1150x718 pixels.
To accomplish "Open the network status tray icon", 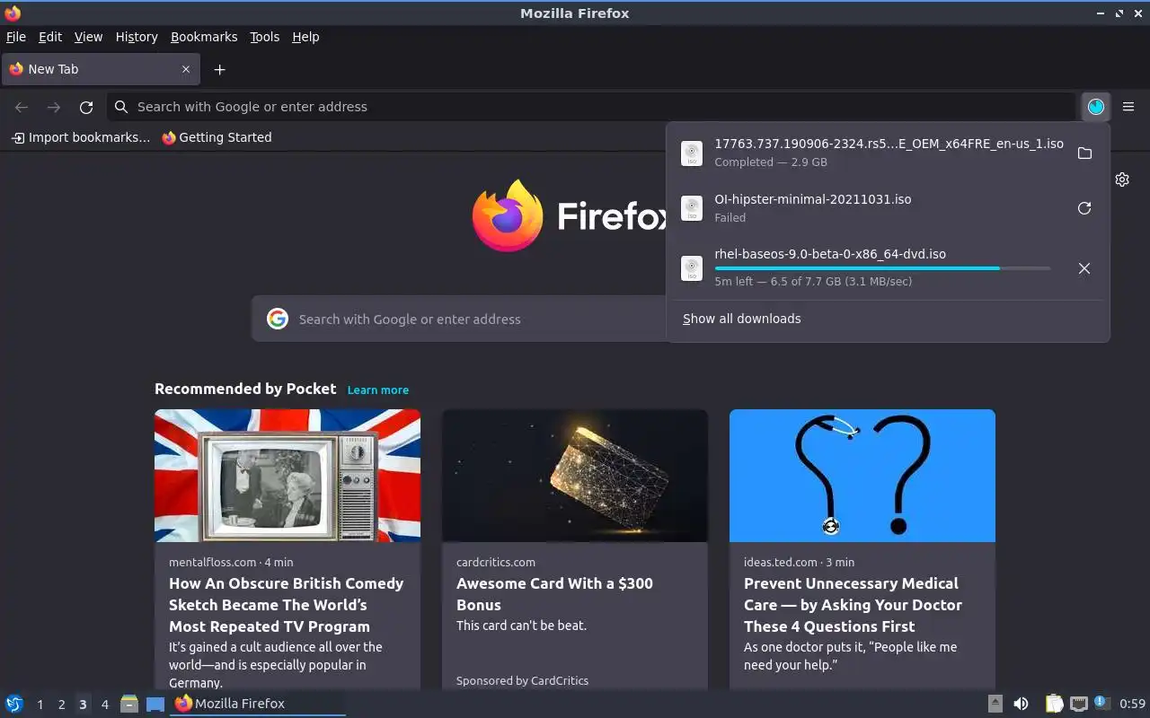I will click(x=1079, y=704).
